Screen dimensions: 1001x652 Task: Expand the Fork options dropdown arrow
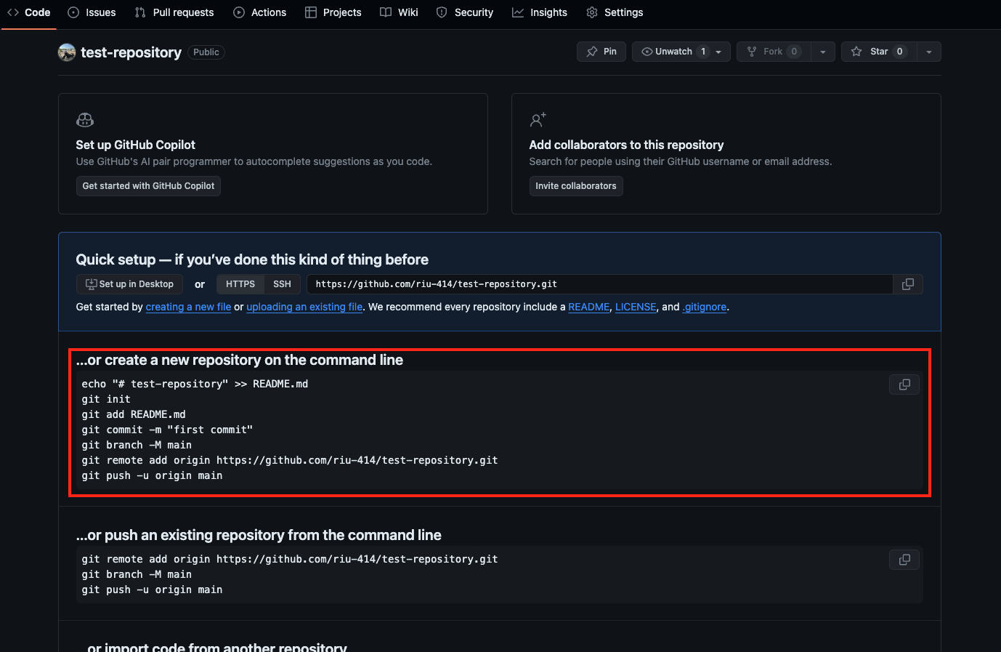[x=822, y=52]
